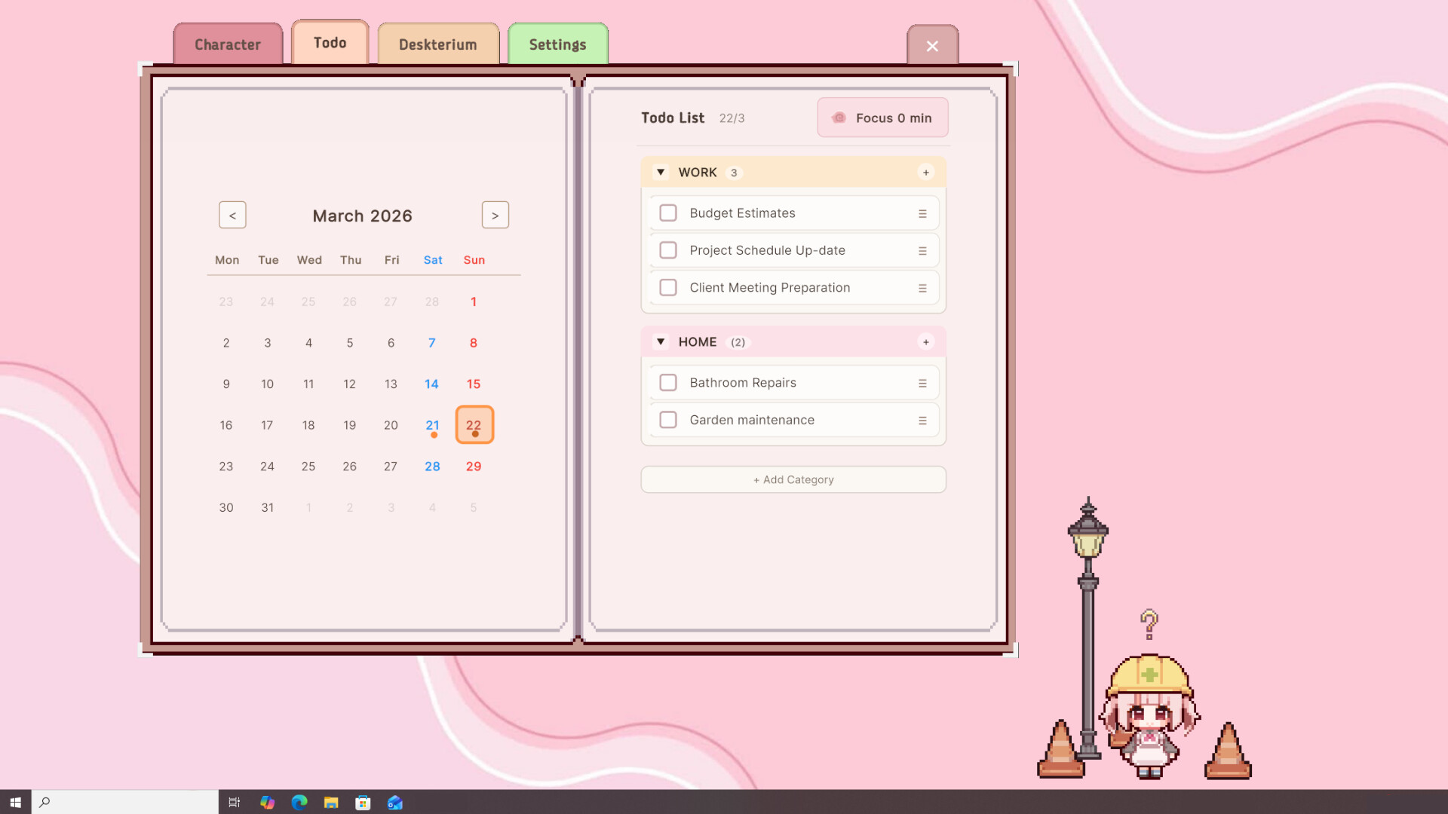
Task: Mark Bathroom Repairs as done
Action: pyautogui.click(x=668, y=383)
